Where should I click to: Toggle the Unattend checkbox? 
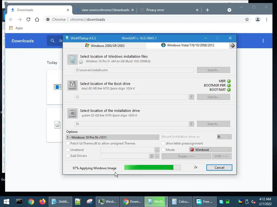click(x=68, y=150)
